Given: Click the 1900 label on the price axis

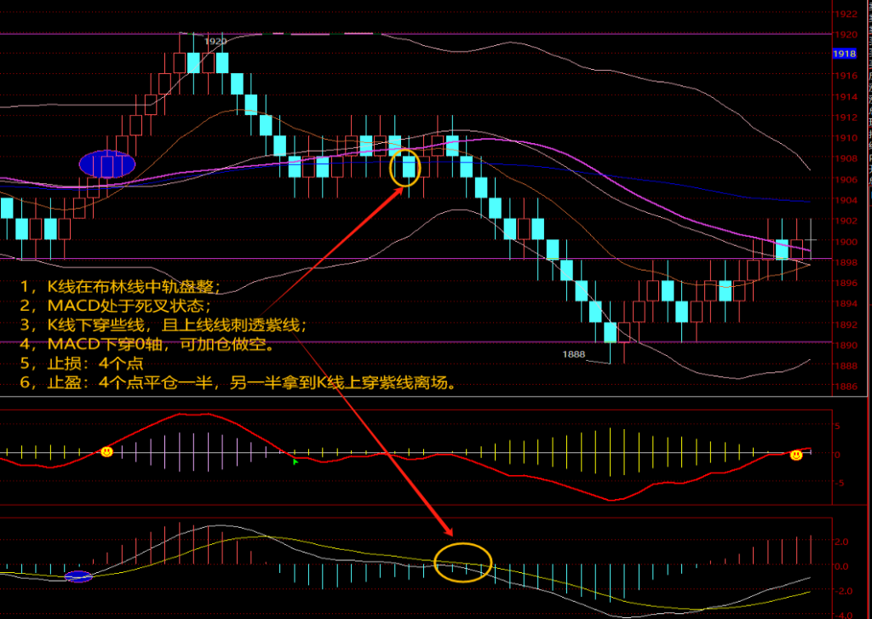Looking at the screenshot, I should tap(846, 242).
